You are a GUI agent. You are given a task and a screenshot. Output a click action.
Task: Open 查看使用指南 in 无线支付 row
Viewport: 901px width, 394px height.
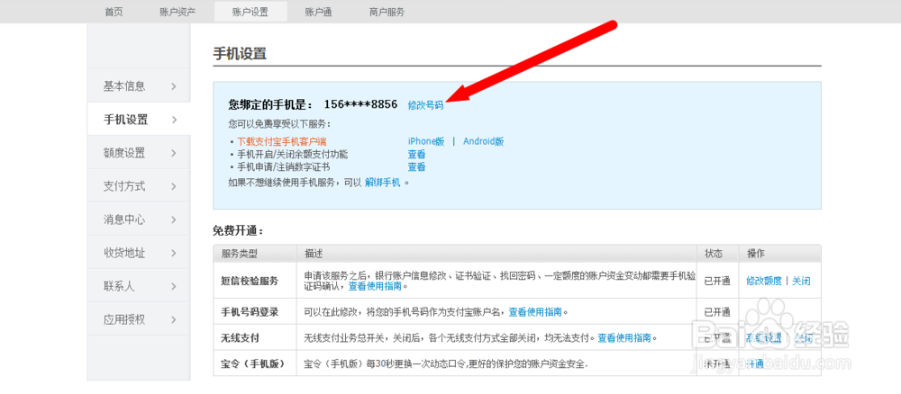coord(624,338)
